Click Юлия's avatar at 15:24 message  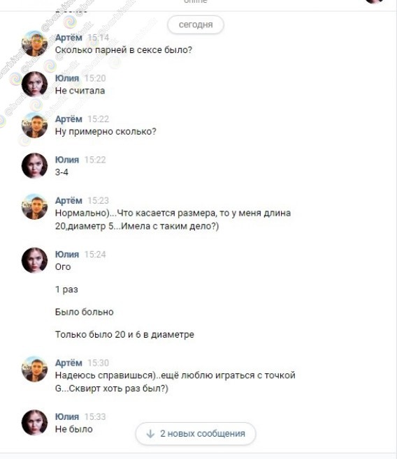[35, 260]
